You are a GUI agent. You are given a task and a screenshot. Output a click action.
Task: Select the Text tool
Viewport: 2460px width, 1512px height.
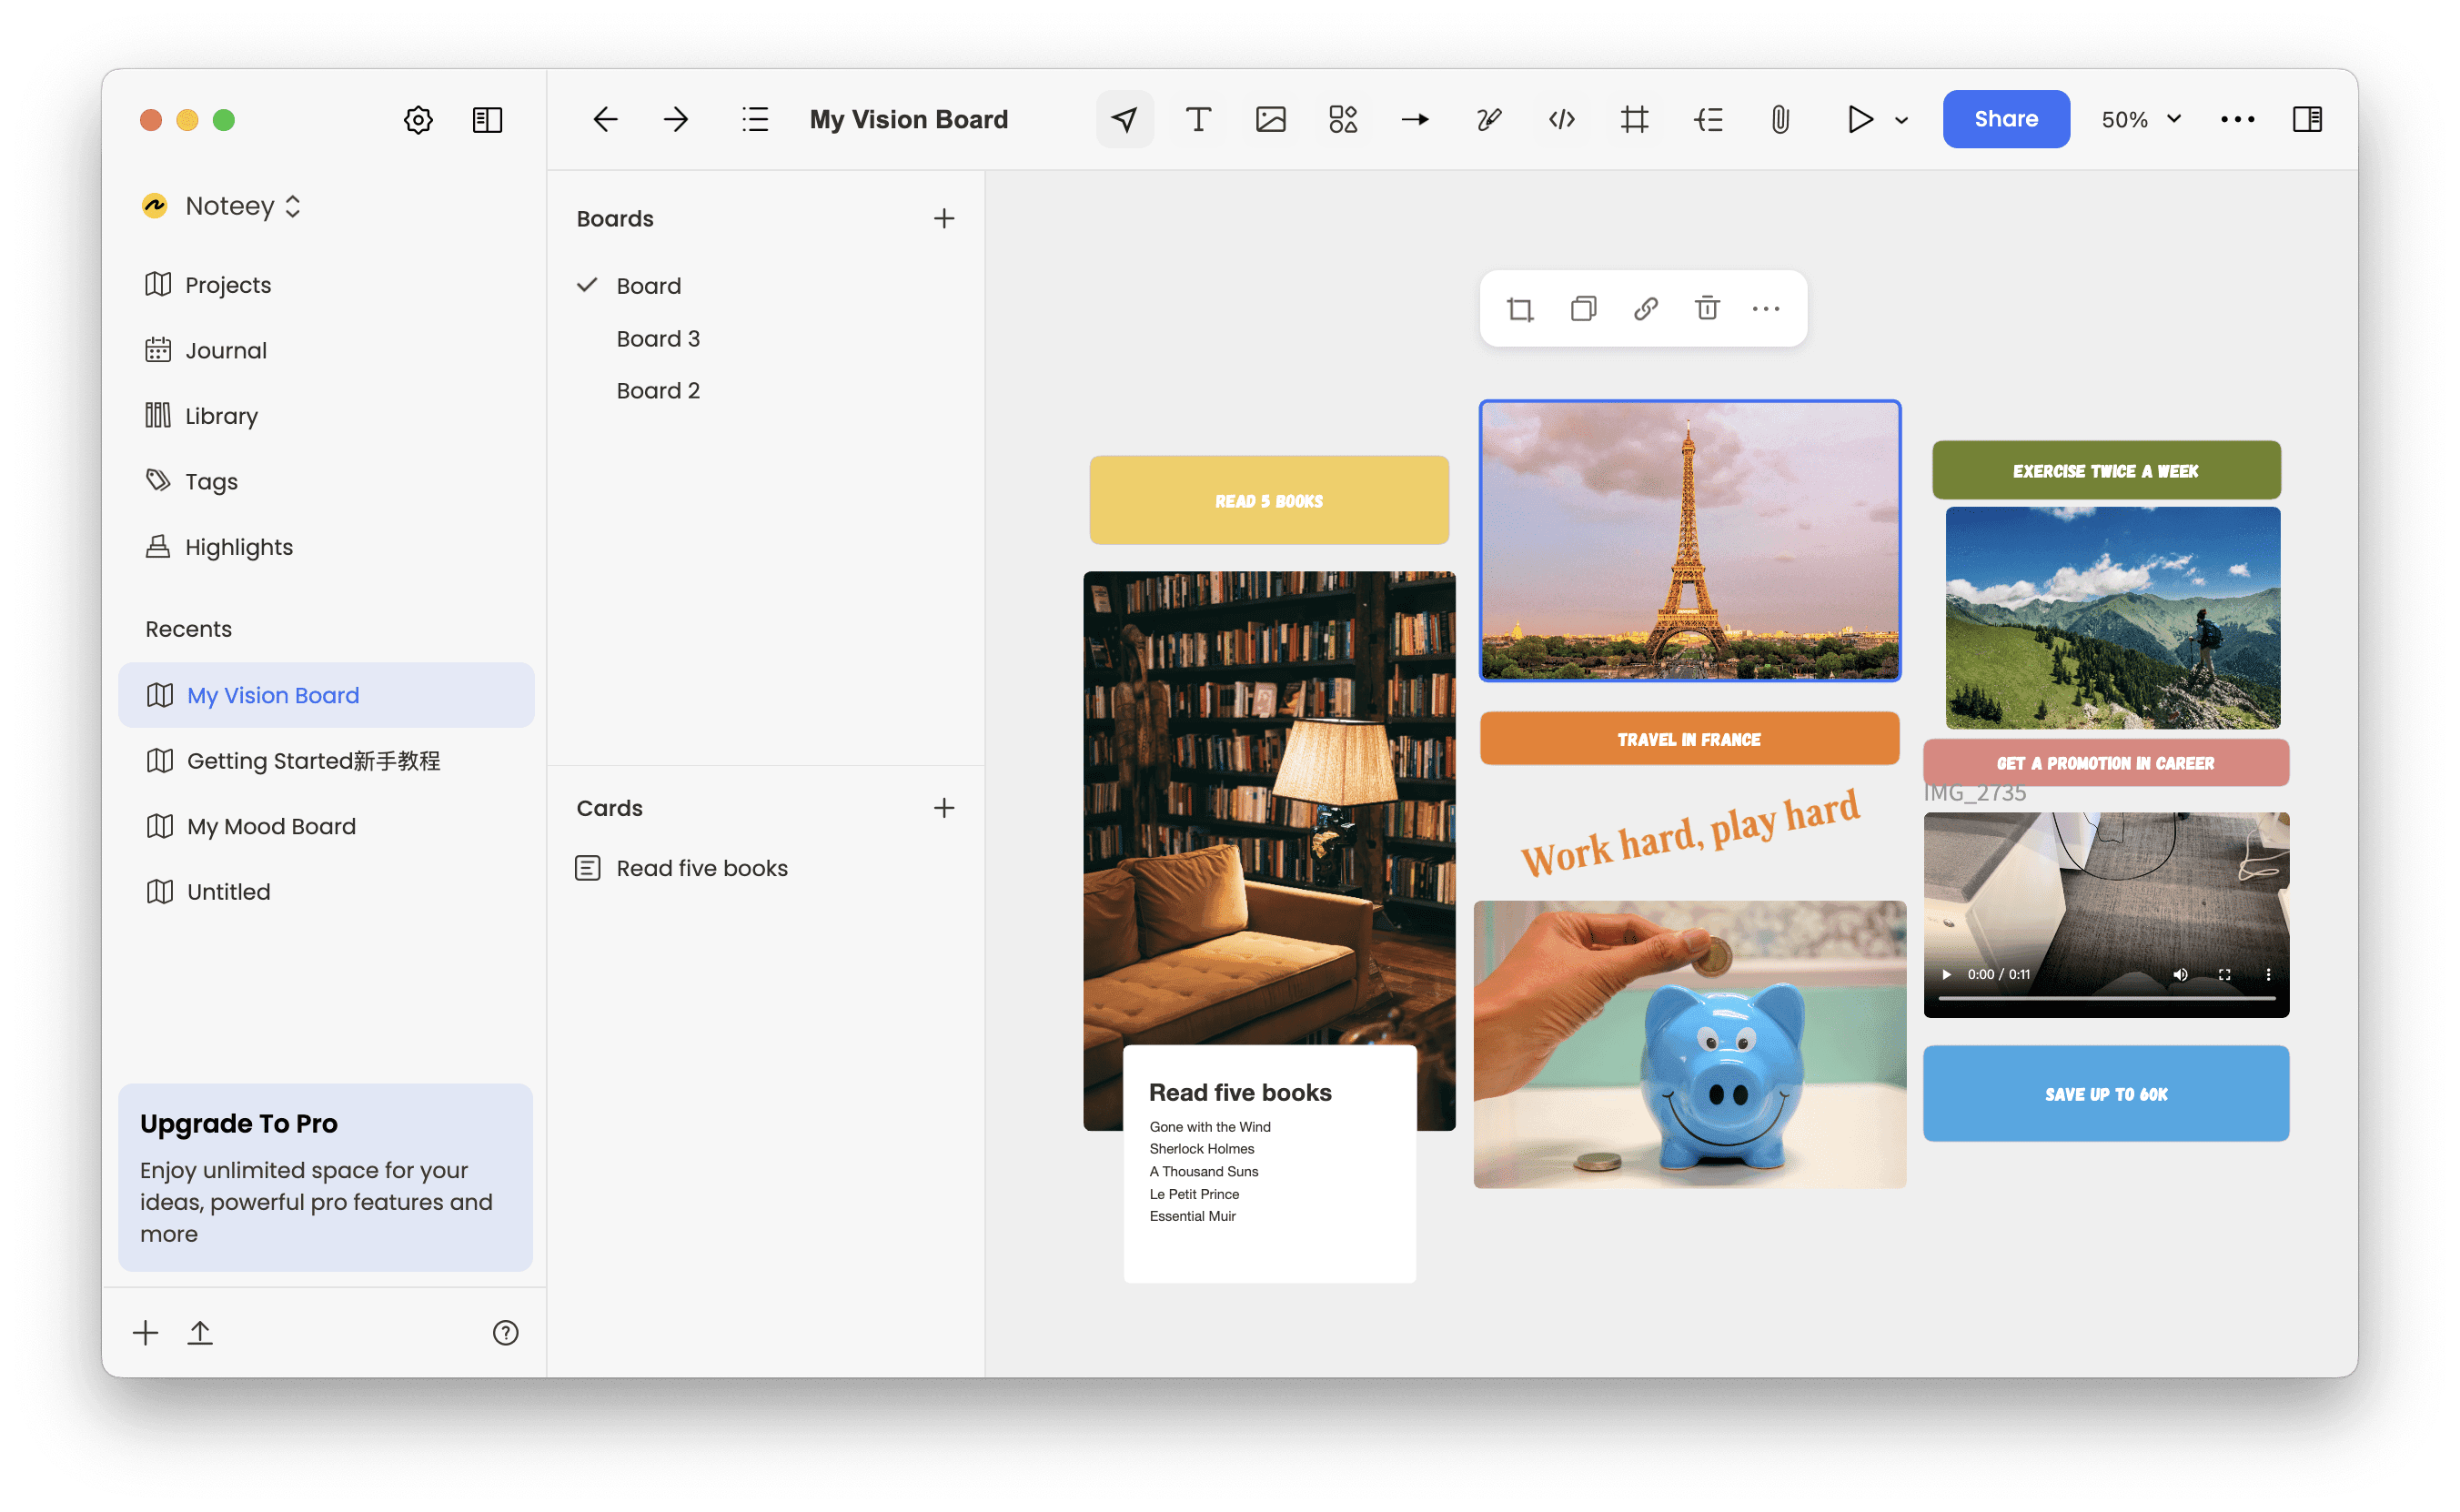[x=1198, y=119]
